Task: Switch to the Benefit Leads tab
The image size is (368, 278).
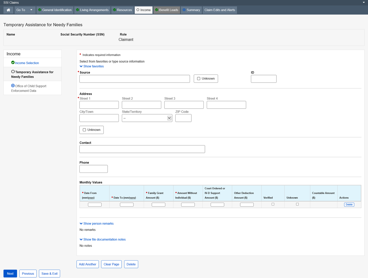Action: pyautogui.click(x=167, y=10)
